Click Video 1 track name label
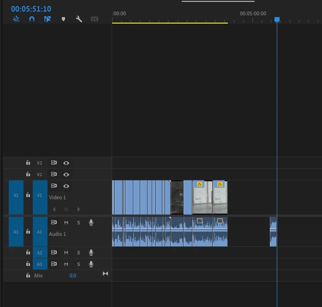The height and width of the screenshot is (307, 322). click(x=57, y=197)
